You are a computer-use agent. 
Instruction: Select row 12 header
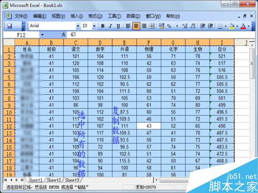pyautogui.click(x=9, y=126)
